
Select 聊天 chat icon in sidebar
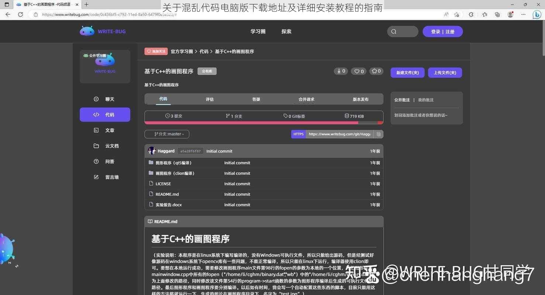(x=96, y=99)
